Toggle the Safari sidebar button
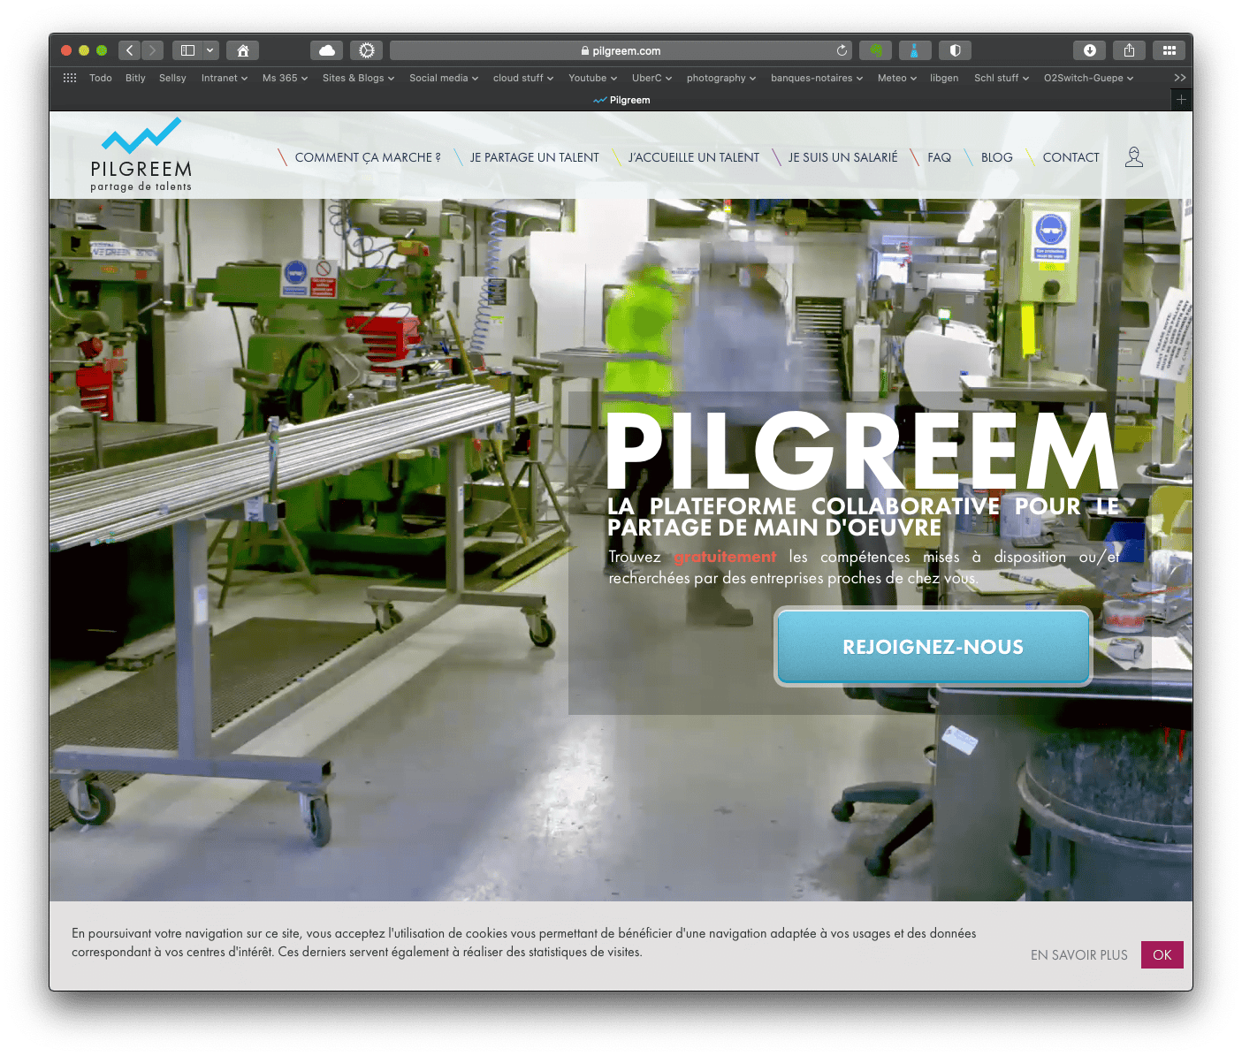The image size is (1242, 1056). tap(187, 50)
